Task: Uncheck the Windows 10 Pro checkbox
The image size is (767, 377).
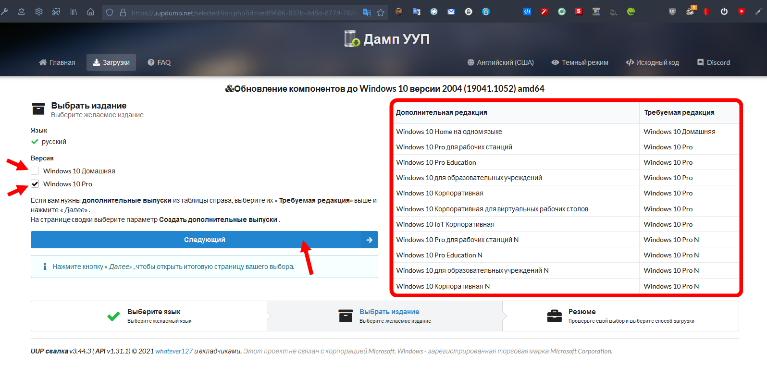Action: [x=35, y=184]
